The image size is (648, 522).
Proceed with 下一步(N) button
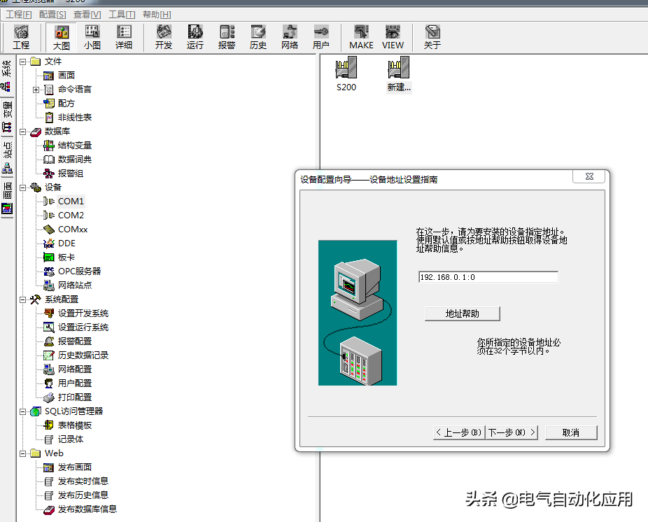[512, 432]
